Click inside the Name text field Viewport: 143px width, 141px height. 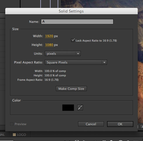77,22
